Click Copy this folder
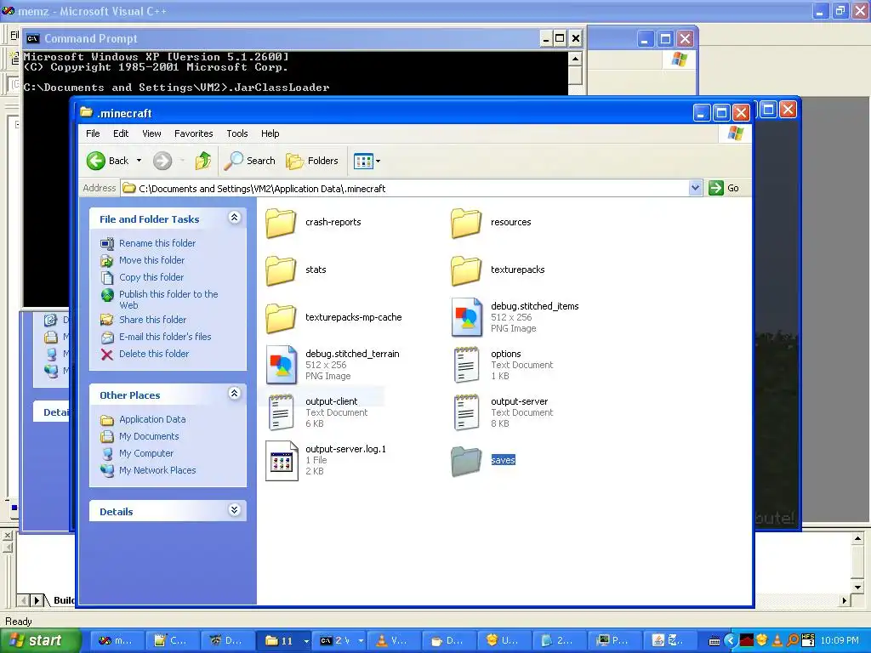Image resolution: width=871 pixels, height=653 pixels. point(151,277)
